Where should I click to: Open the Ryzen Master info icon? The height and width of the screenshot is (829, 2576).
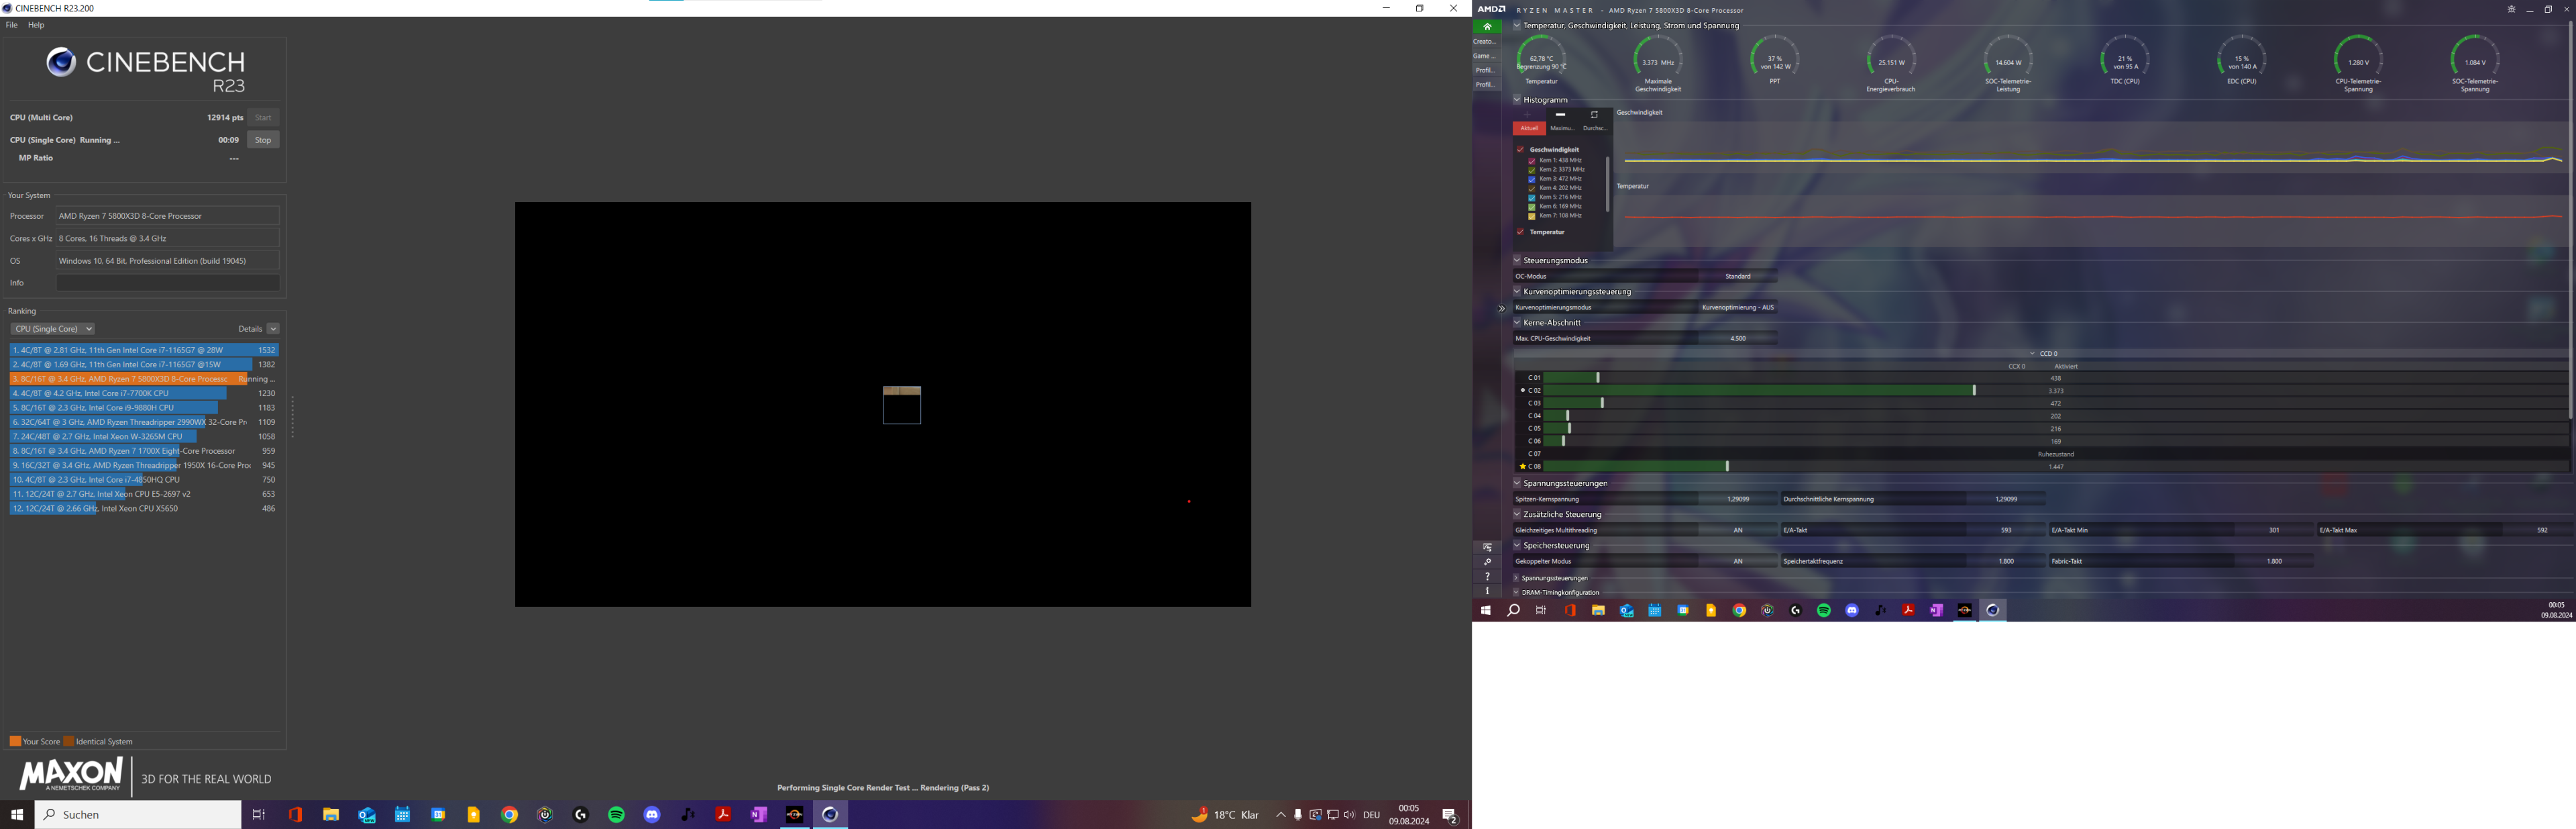tap(1487, 591)
